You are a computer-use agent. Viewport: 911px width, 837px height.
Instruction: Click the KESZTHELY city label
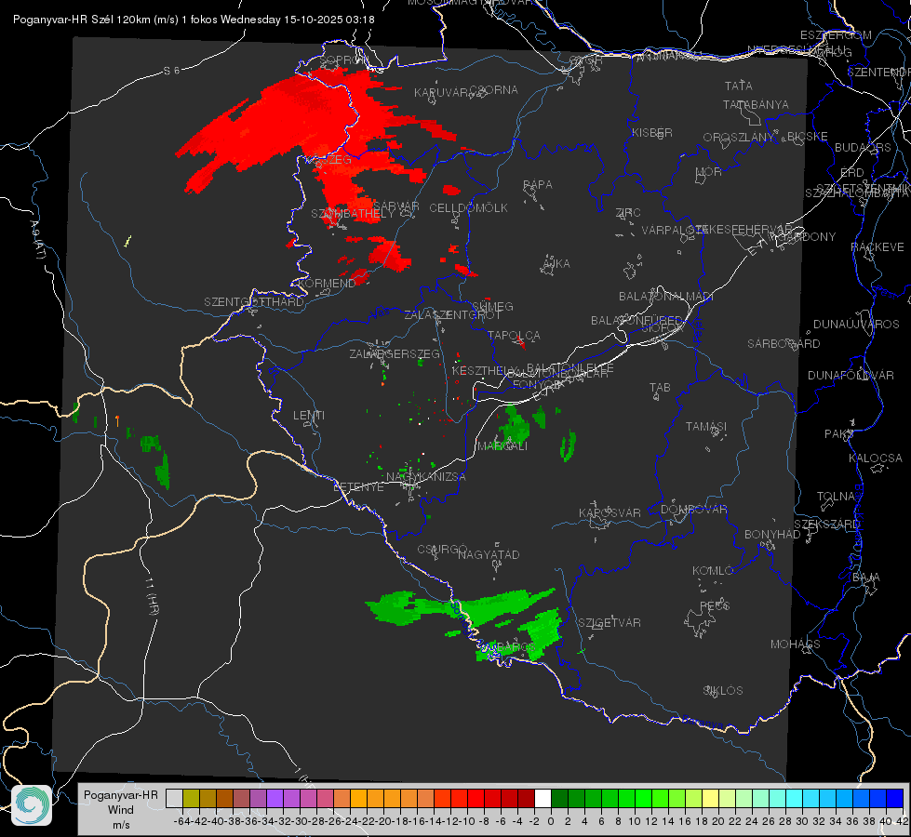485,370
